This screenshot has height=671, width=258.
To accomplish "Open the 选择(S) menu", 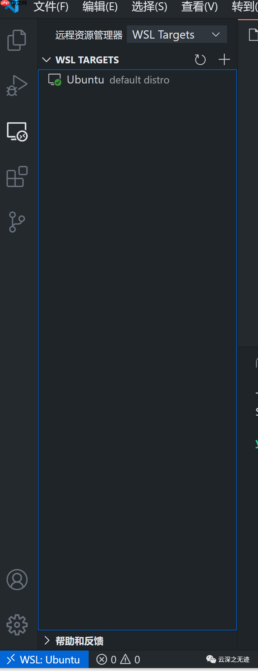I will click(149, 7).
